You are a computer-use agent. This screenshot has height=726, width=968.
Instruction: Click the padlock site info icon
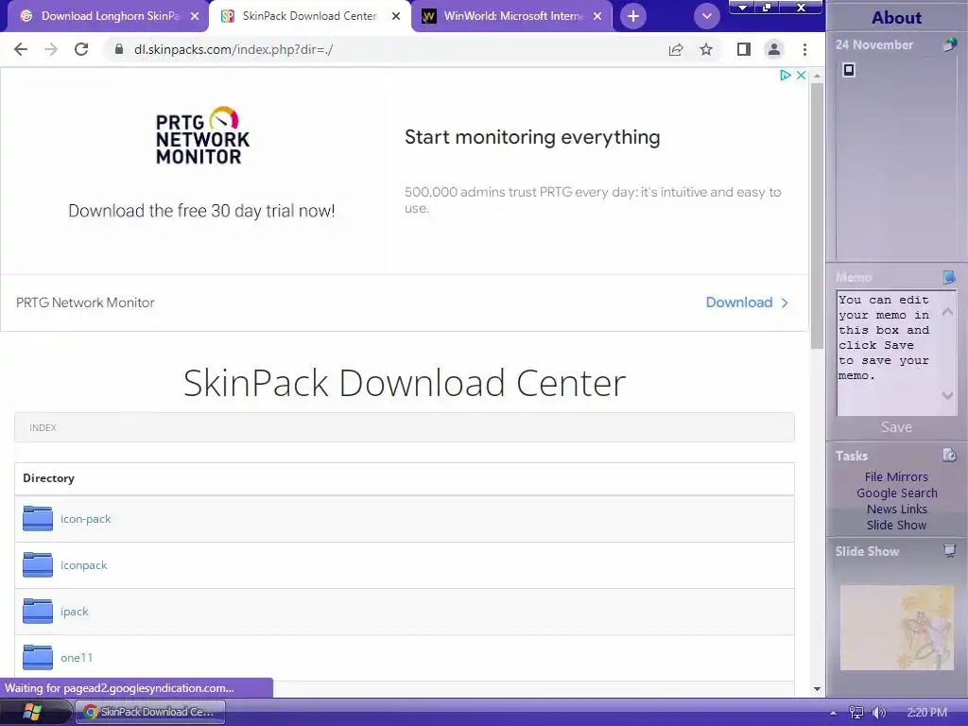[x=119, y=49]
